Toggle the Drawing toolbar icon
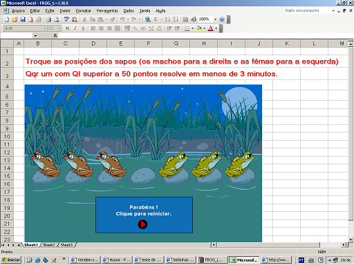The width and height of the screenshot is (354, 265). click(x=194, y=19)
